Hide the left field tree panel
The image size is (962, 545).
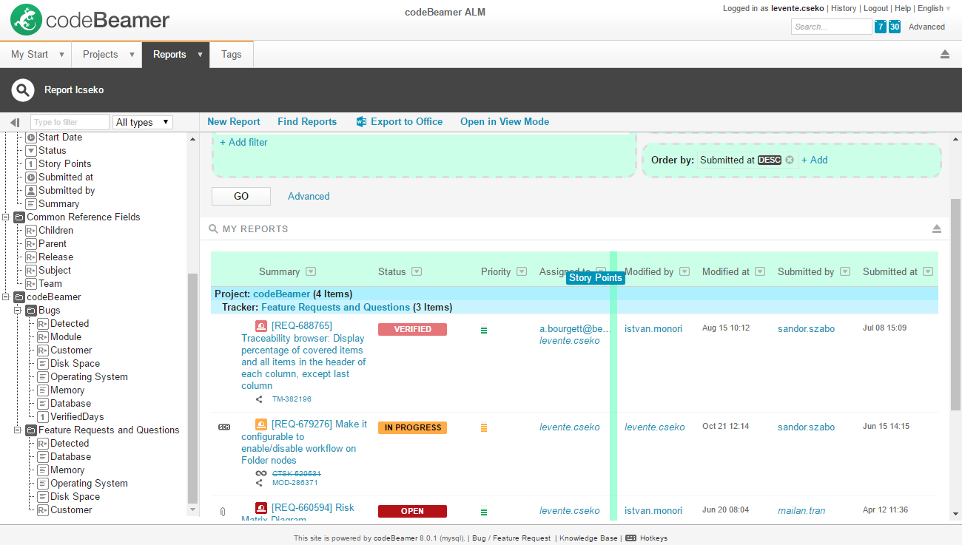coord(15,122)
